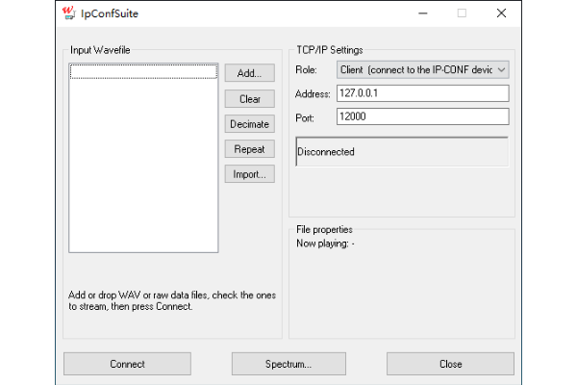Click the Connect button
This screenshot has width=577, height=385.
point(127,364)
